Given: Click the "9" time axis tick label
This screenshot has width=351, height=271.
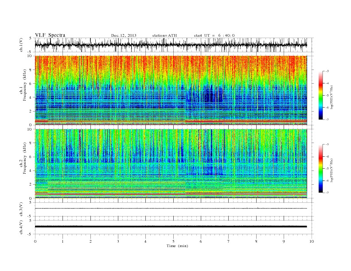Looking at the screenshot, I should pyautogui.click(x=284, y=241).
